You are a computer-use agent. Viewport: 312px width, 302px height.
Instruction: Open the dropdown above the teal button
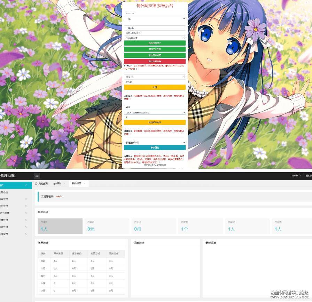(155, 143)
